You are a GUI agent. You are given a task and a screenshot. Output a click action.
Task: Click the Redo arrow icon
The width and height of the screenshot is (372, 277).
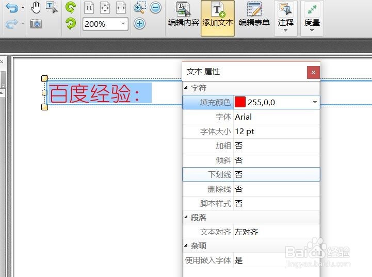coord(12,24)
